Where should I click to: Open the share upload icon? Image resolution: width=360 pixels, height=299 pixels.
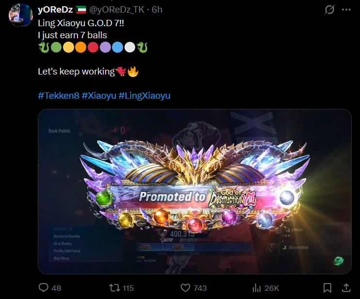[346, 288]
